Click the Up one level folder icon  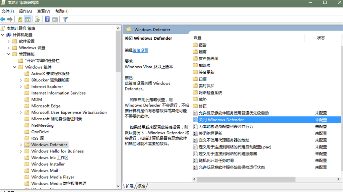(20, 19)
